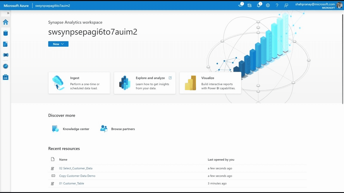Open the shahpranay@microsoft.com account menu
This screenshot has width=344, height=193.
(315, 6)
